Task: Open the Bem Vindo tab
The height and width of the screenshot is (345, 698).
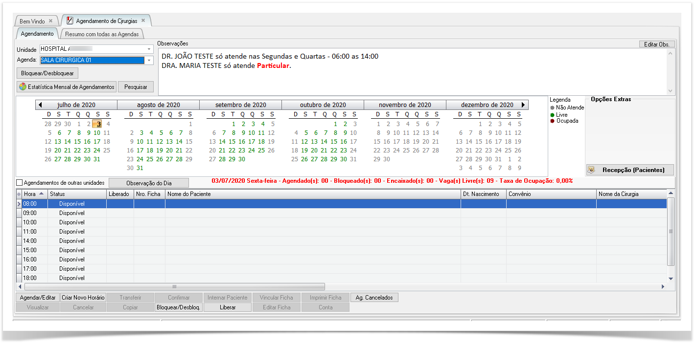Action: (x=32, y=22)
